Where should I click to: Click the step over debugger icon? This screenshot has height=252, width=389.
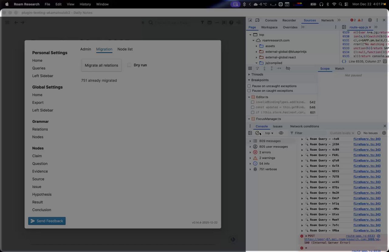[x=257, y=69]
